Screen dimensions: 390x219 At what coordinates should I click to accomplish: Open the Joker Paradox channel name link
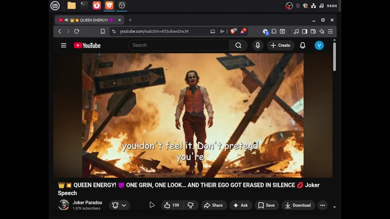coord(87,203)
